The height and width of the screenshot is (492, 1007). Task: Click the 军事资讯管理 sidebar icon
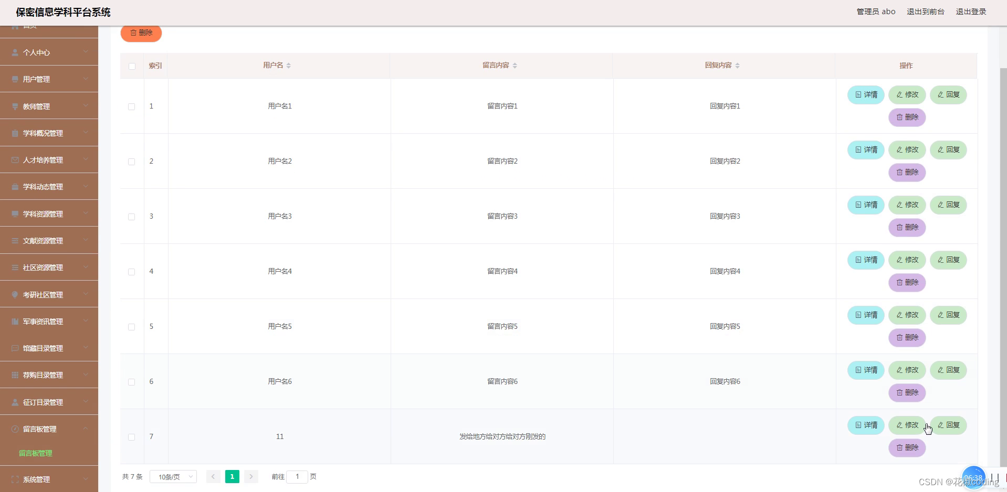click(15, 322)
